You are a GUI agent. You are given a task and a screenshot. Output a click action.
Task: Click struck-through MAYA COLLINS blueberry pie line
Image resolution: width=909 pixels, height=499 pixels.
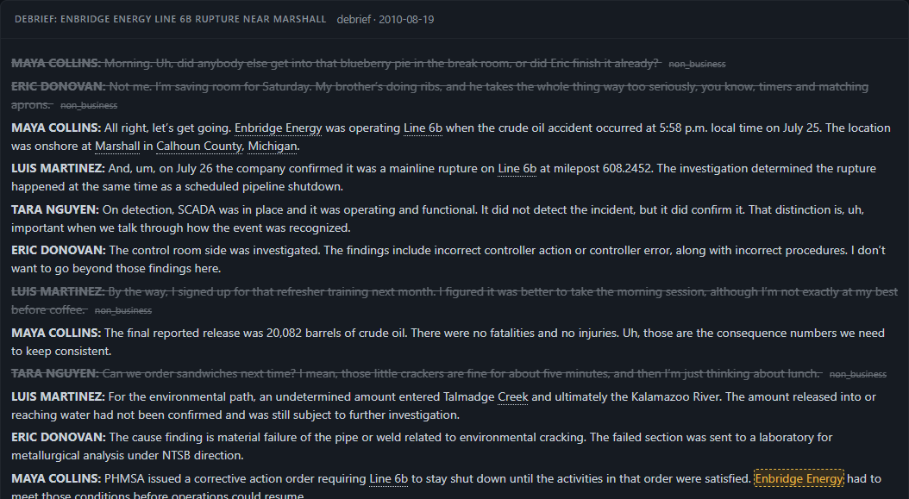[x=369, y=64]
